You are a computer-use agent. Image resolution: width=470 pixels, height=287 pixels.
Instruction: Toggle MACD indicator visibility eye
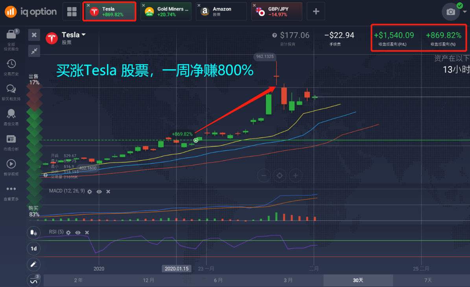(x=99, y=192)
